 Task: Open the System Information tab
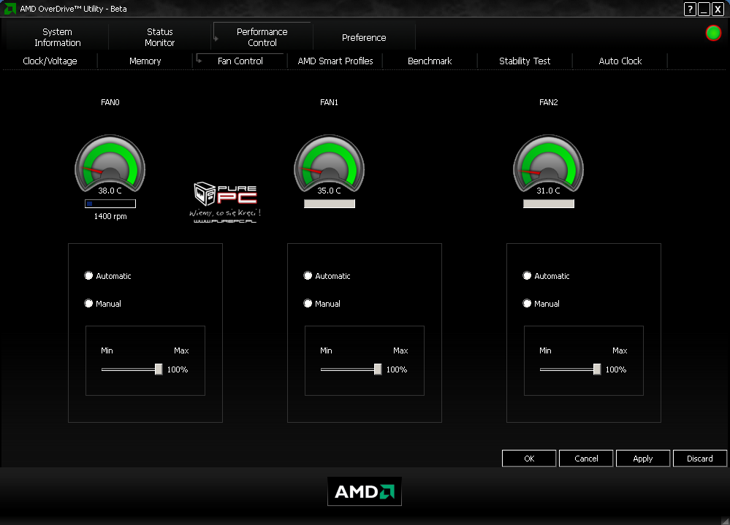(x=57, y=37)
